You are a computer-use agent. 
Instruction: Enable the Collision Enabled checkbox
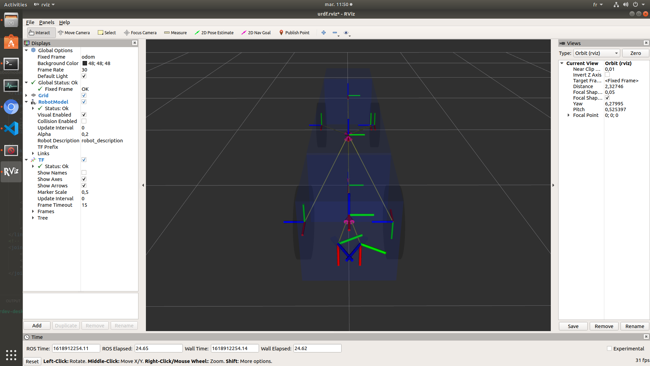click(x=84, y=121)
